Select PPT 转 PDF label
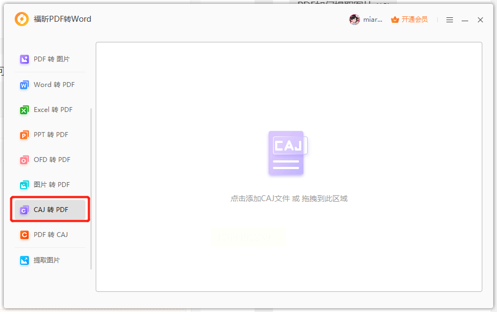The height and width of the screenshot is (312, 497). (x=51, y=135)
